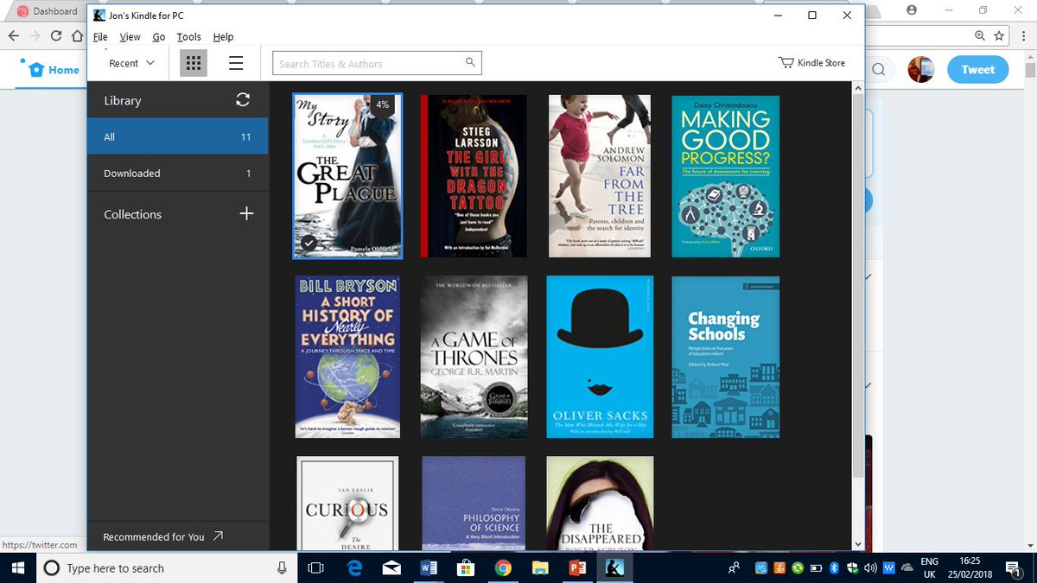
Task: Select the Curious book cover
Action: click(x=347, y=504)
